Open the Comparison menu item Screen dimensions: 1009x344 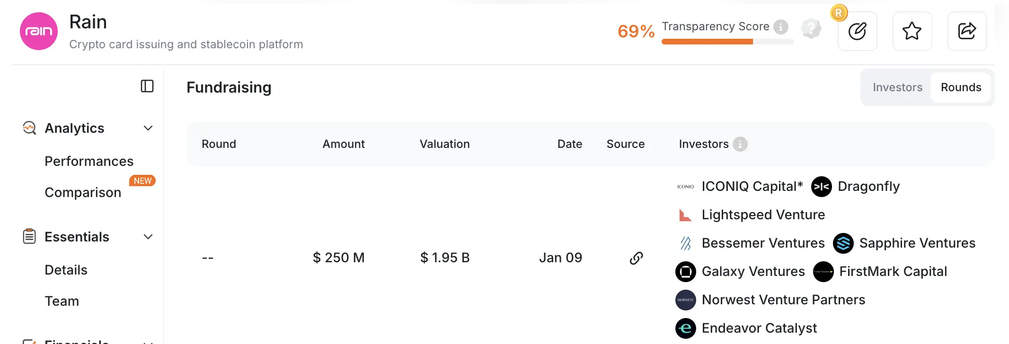tap(83, 192)
